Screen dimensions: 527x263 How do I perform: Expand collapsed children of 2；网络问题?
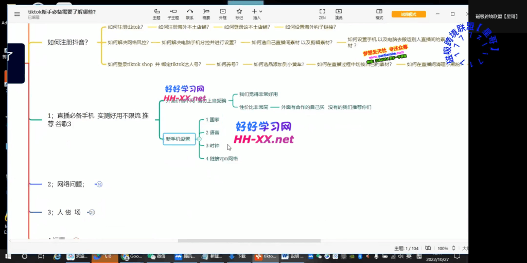99,184
